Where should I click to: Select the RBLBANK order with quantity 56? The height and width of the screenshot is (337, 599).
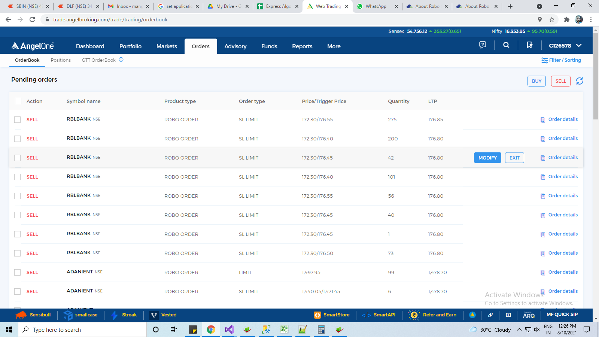tap(17, 196)
